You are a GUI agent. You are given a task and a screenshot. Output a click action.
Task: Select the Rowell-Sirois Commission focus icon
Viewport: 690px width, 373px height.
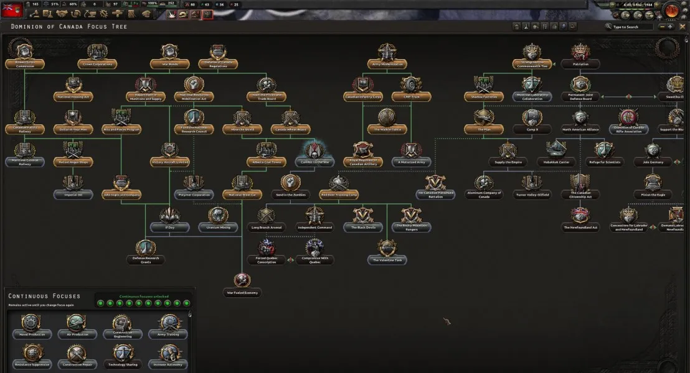24,50
